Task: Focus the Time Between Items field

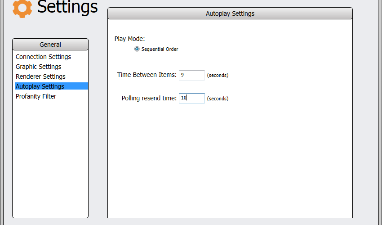Action: (192, 75)
